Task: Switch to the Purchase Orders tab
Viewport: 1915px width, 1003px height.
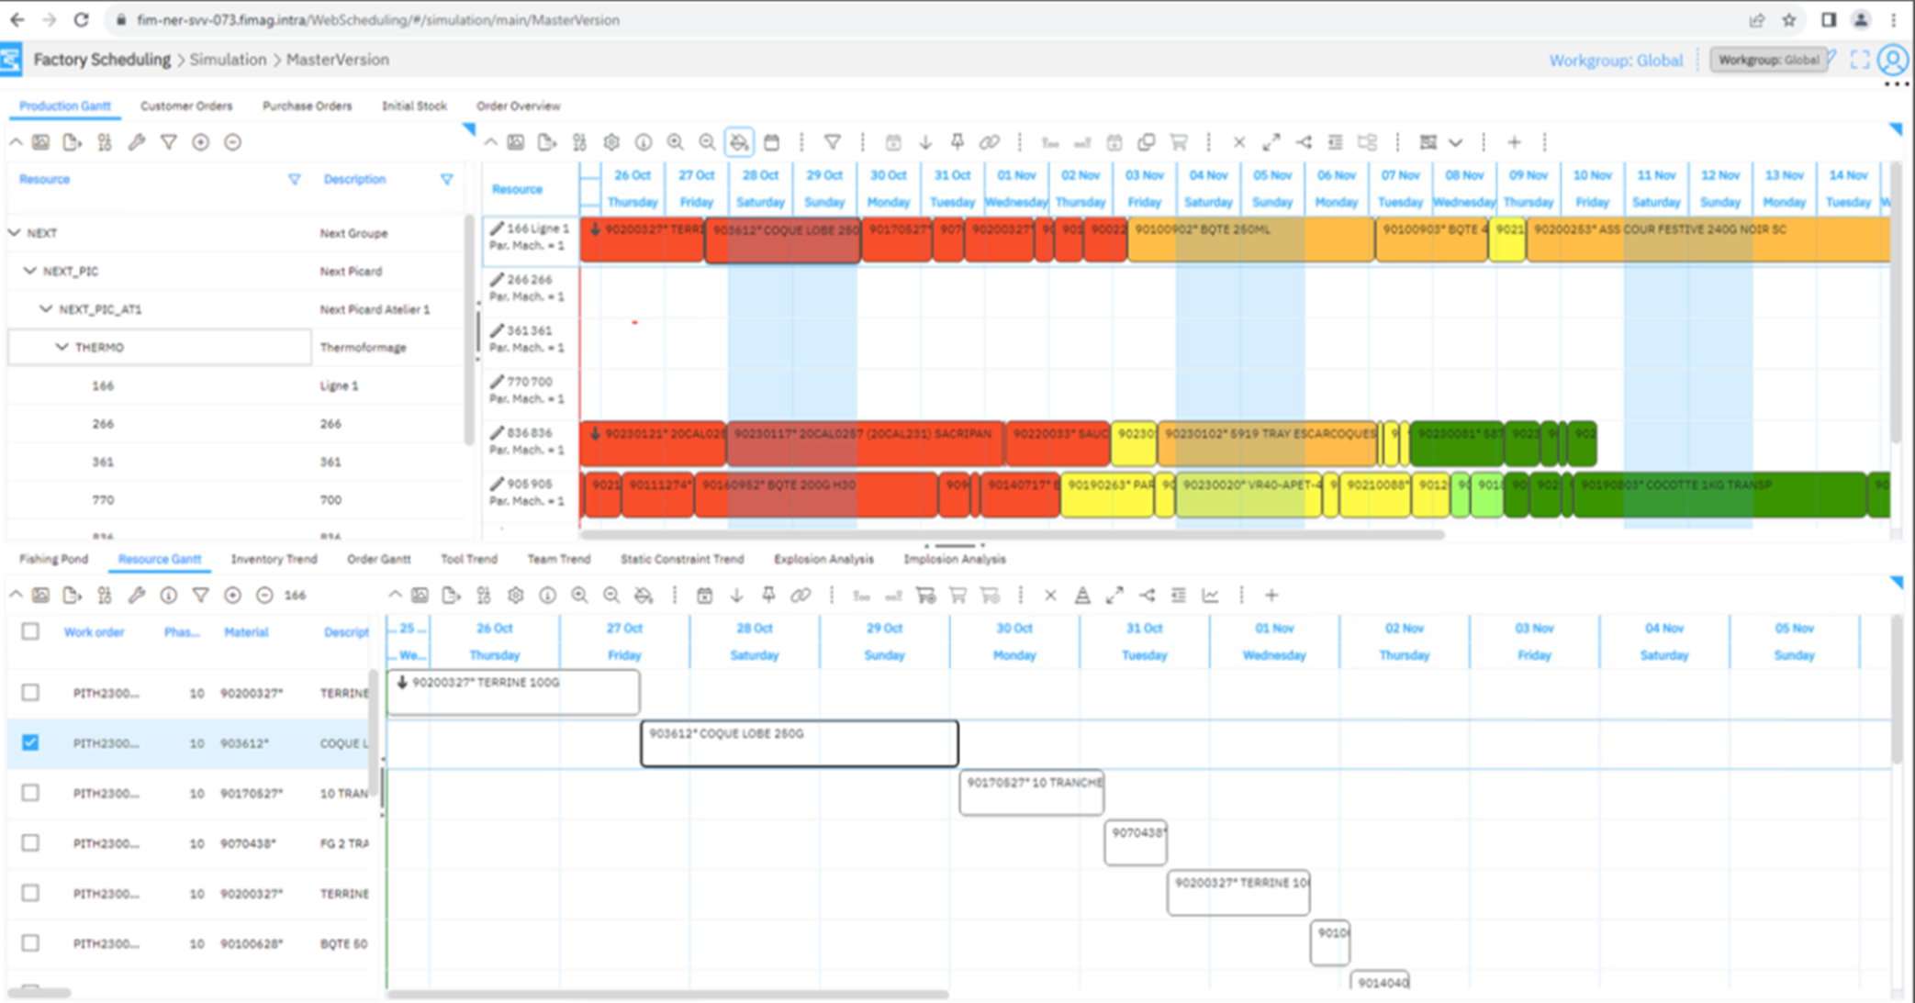Action: coord(307,106)
